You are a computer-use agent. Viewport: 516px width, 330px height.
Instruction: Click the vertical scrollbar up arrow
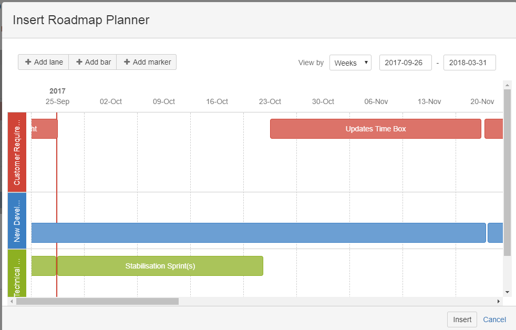tap(507, 85)
